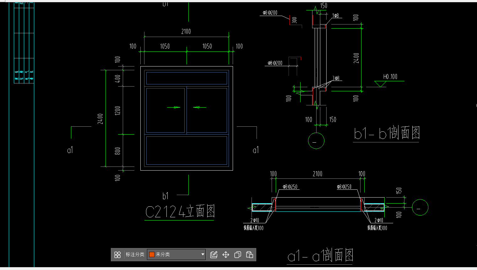Click the left a1 section cut marker
477x270 pixels.
(x=70, y=150)
